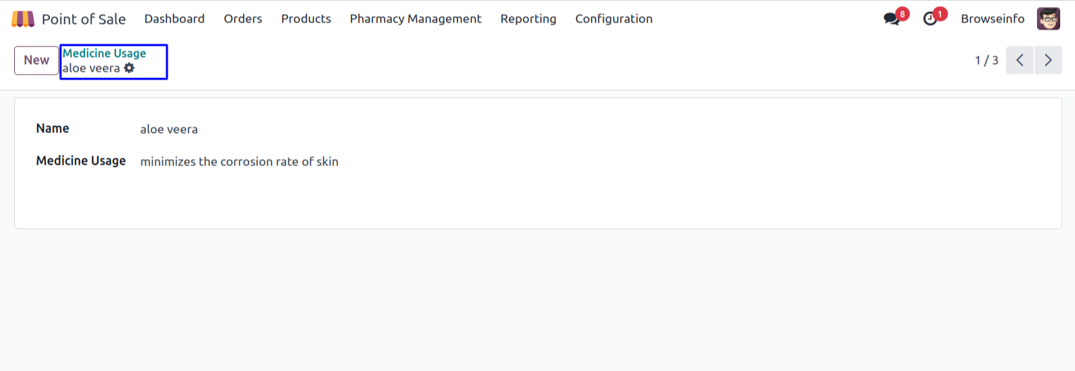Click the gear actions icon beside aloe veera
Image resolution: width=1075 pixels, height=371 pixels.
129,68
